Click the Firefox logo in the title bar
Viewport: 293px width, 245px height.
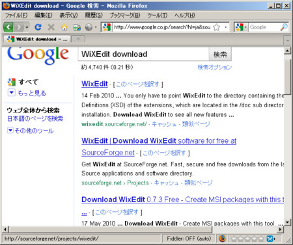click(6, 5)
